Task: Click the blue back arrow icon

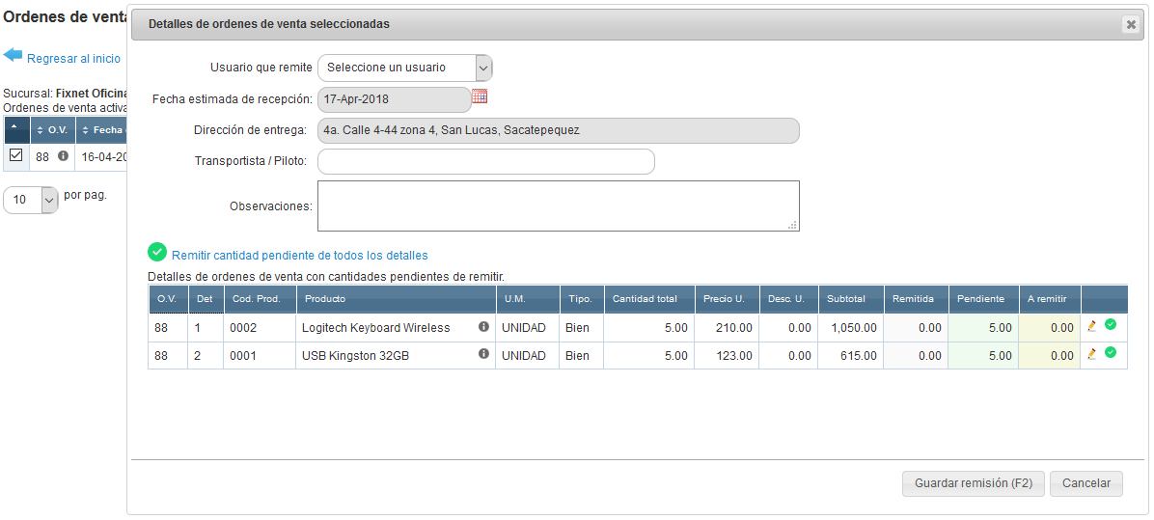Action: (13, 56)
